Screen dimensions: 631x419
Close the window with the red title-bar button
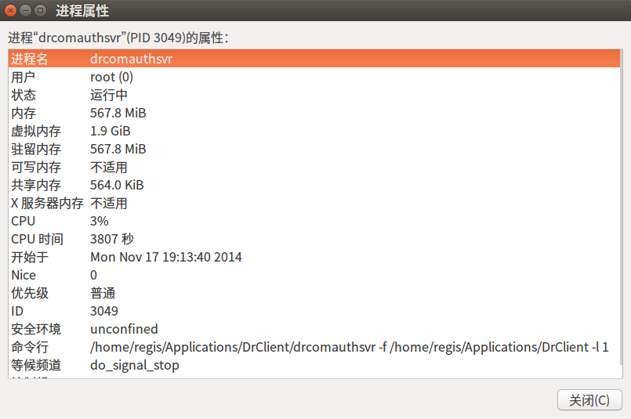point(10,10)
